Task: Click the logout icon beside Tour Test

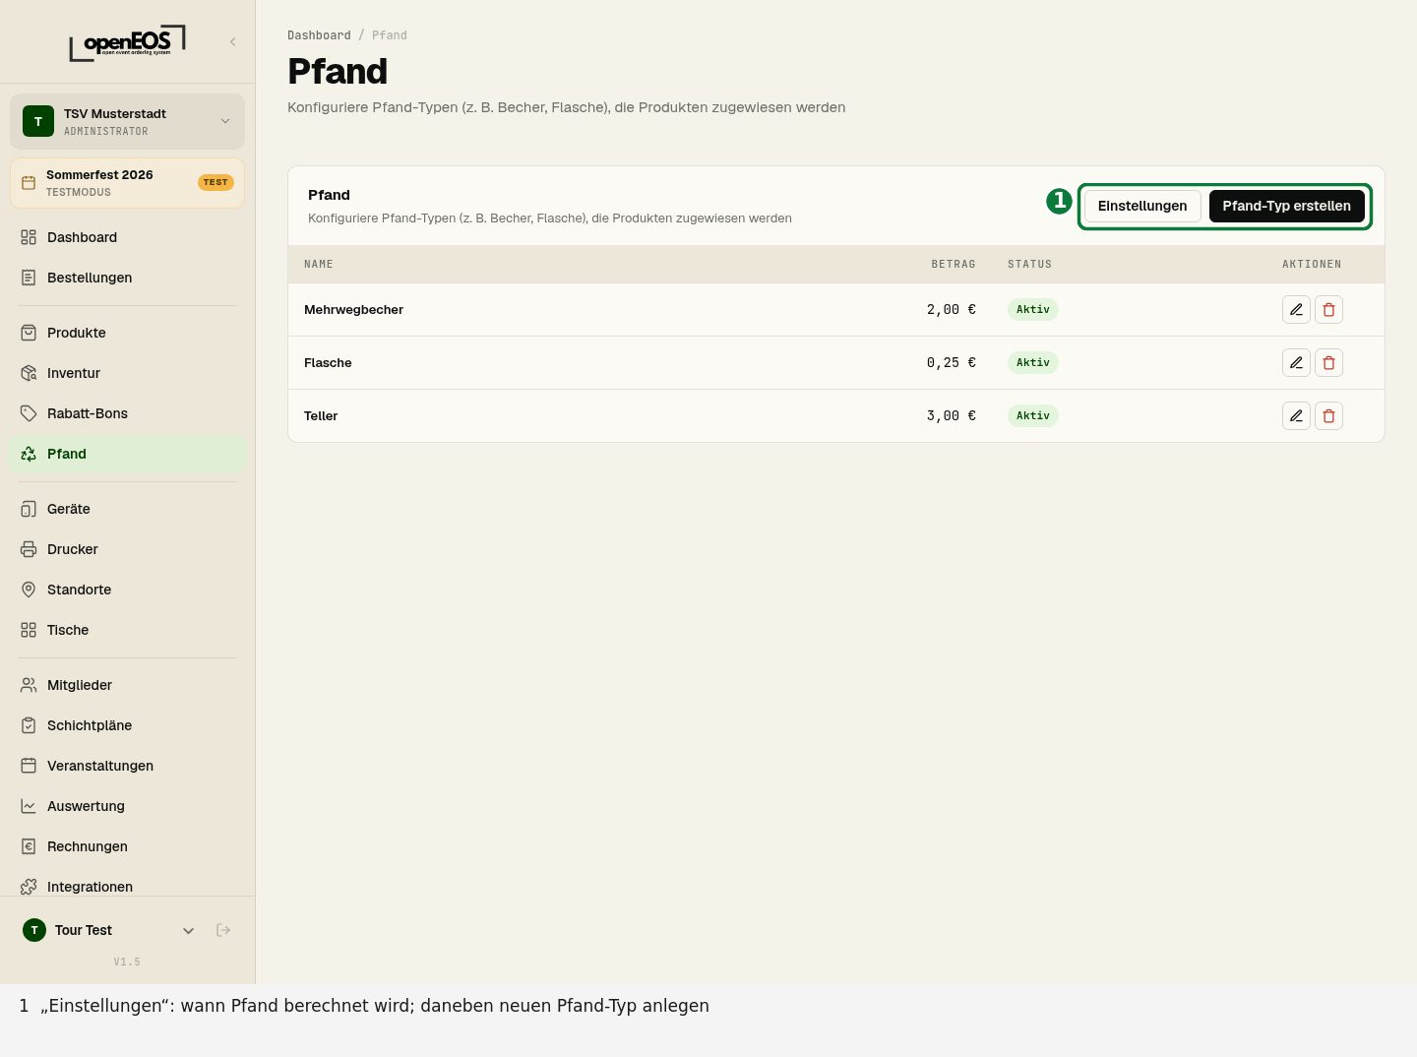Action: click(x=223, y=930)
